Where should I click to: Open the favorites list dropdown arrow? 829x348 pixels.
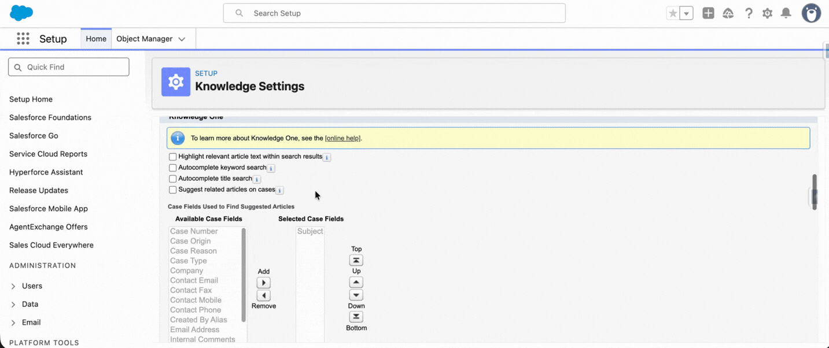686,13
